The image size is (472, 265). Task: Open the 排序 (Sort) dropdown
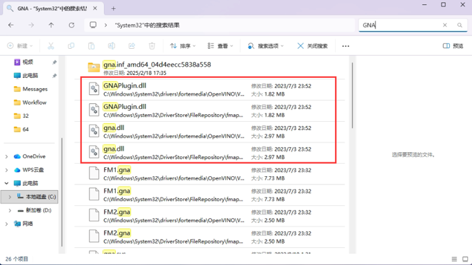(183, 46)
